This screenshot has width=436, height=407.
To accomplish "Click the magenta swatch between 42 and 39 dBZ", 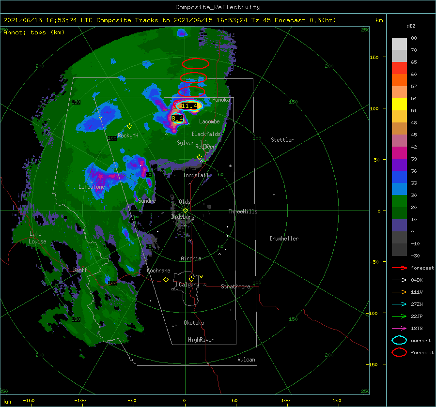I will pos(399,153).
